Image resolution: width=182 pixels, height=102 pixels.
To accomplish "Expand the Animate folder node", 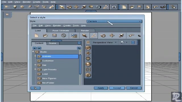I will 35,56.
